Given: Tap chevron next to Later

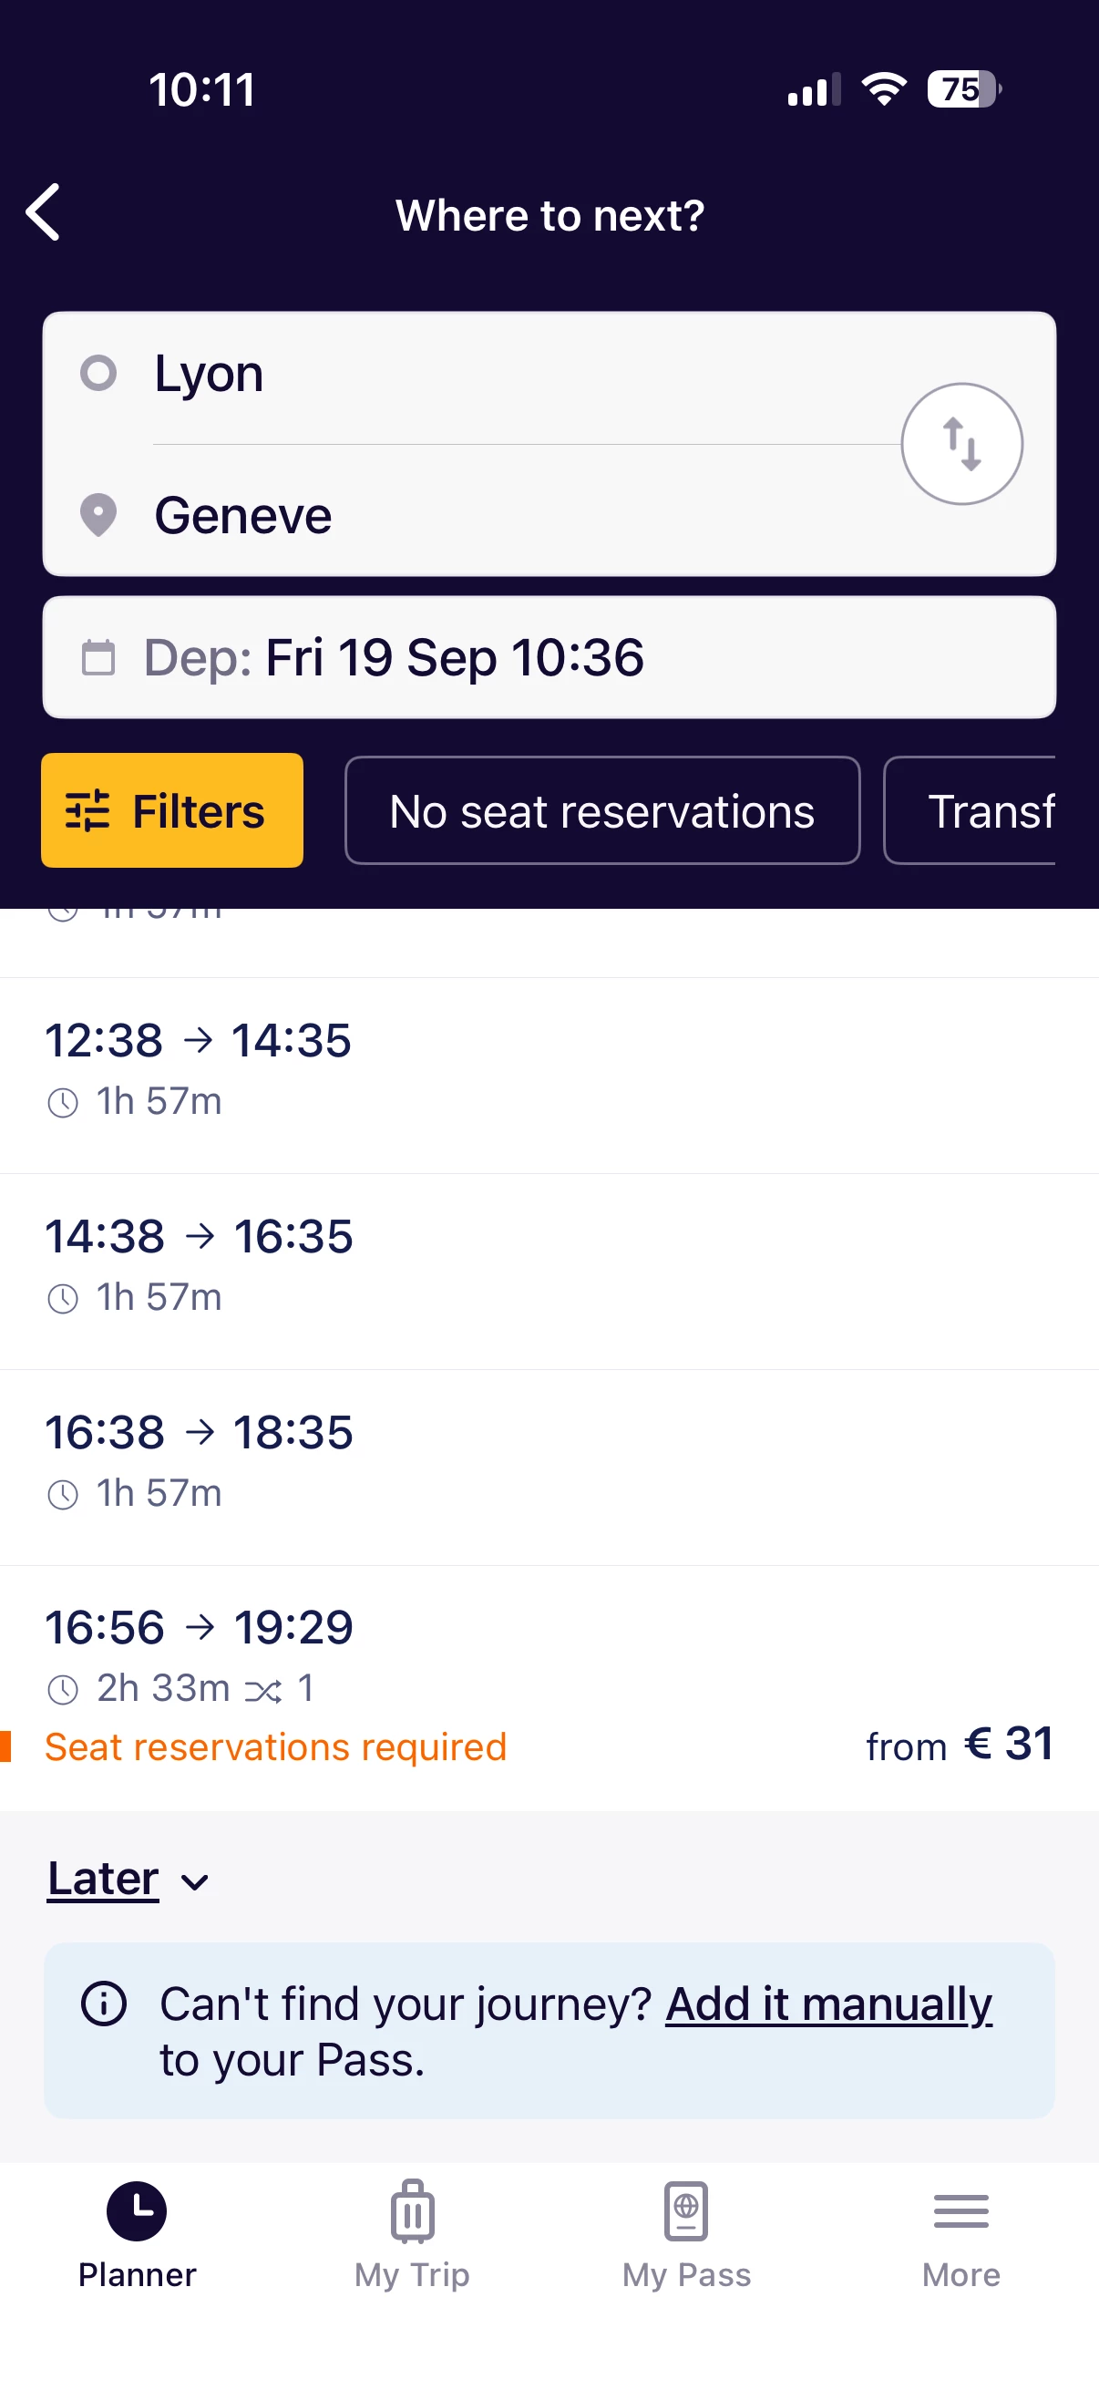Looking at the screenshot, I should click(195, 1882).
